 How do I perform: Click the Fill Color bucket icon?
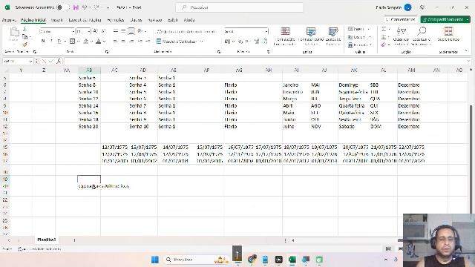(86, 42)
